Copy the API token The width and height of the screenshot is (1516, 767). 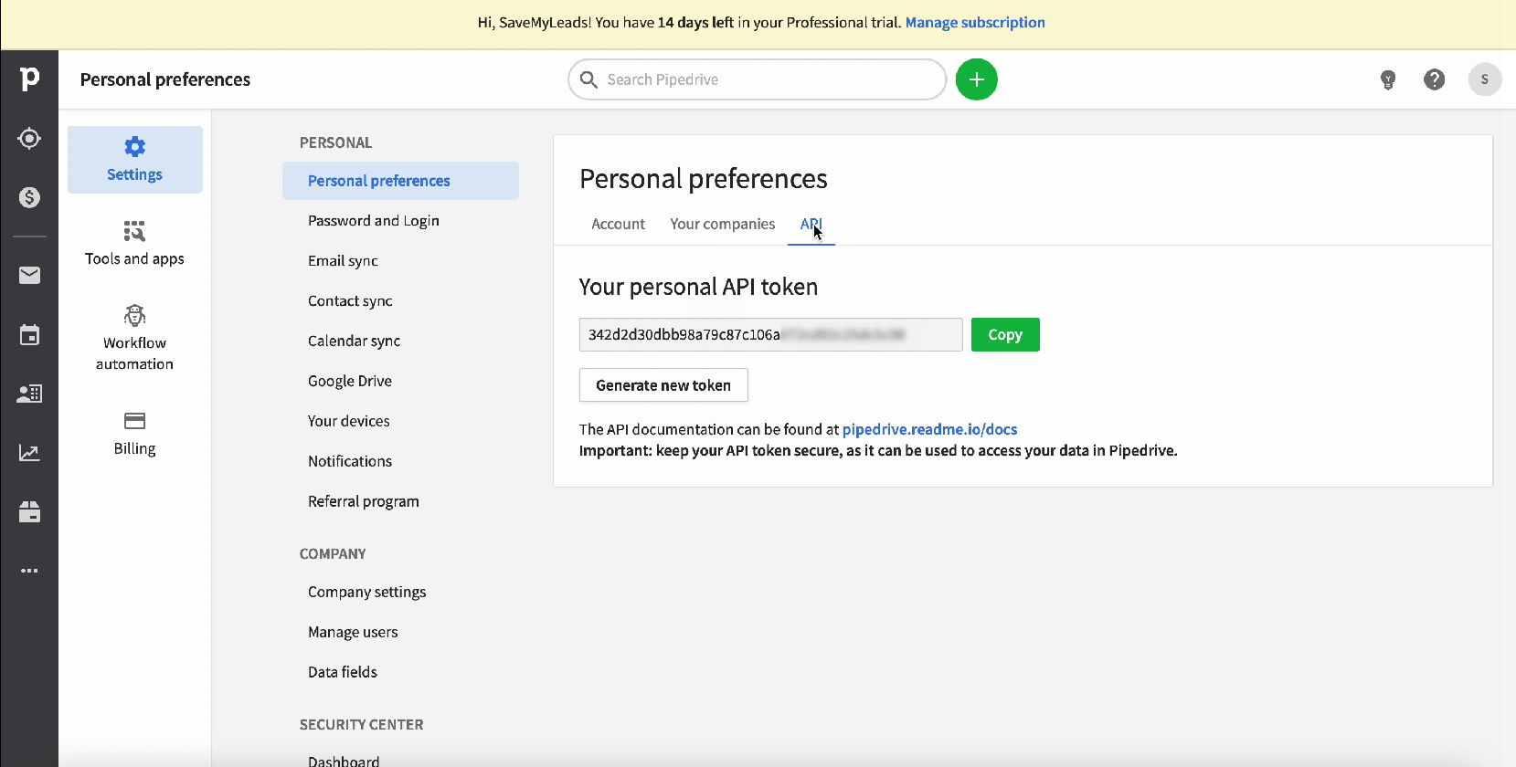coord(1005,334)
